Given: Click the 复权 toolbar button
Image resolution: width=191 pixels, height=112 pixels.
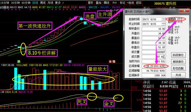Looking at the screenshot, I should [90, 3].
